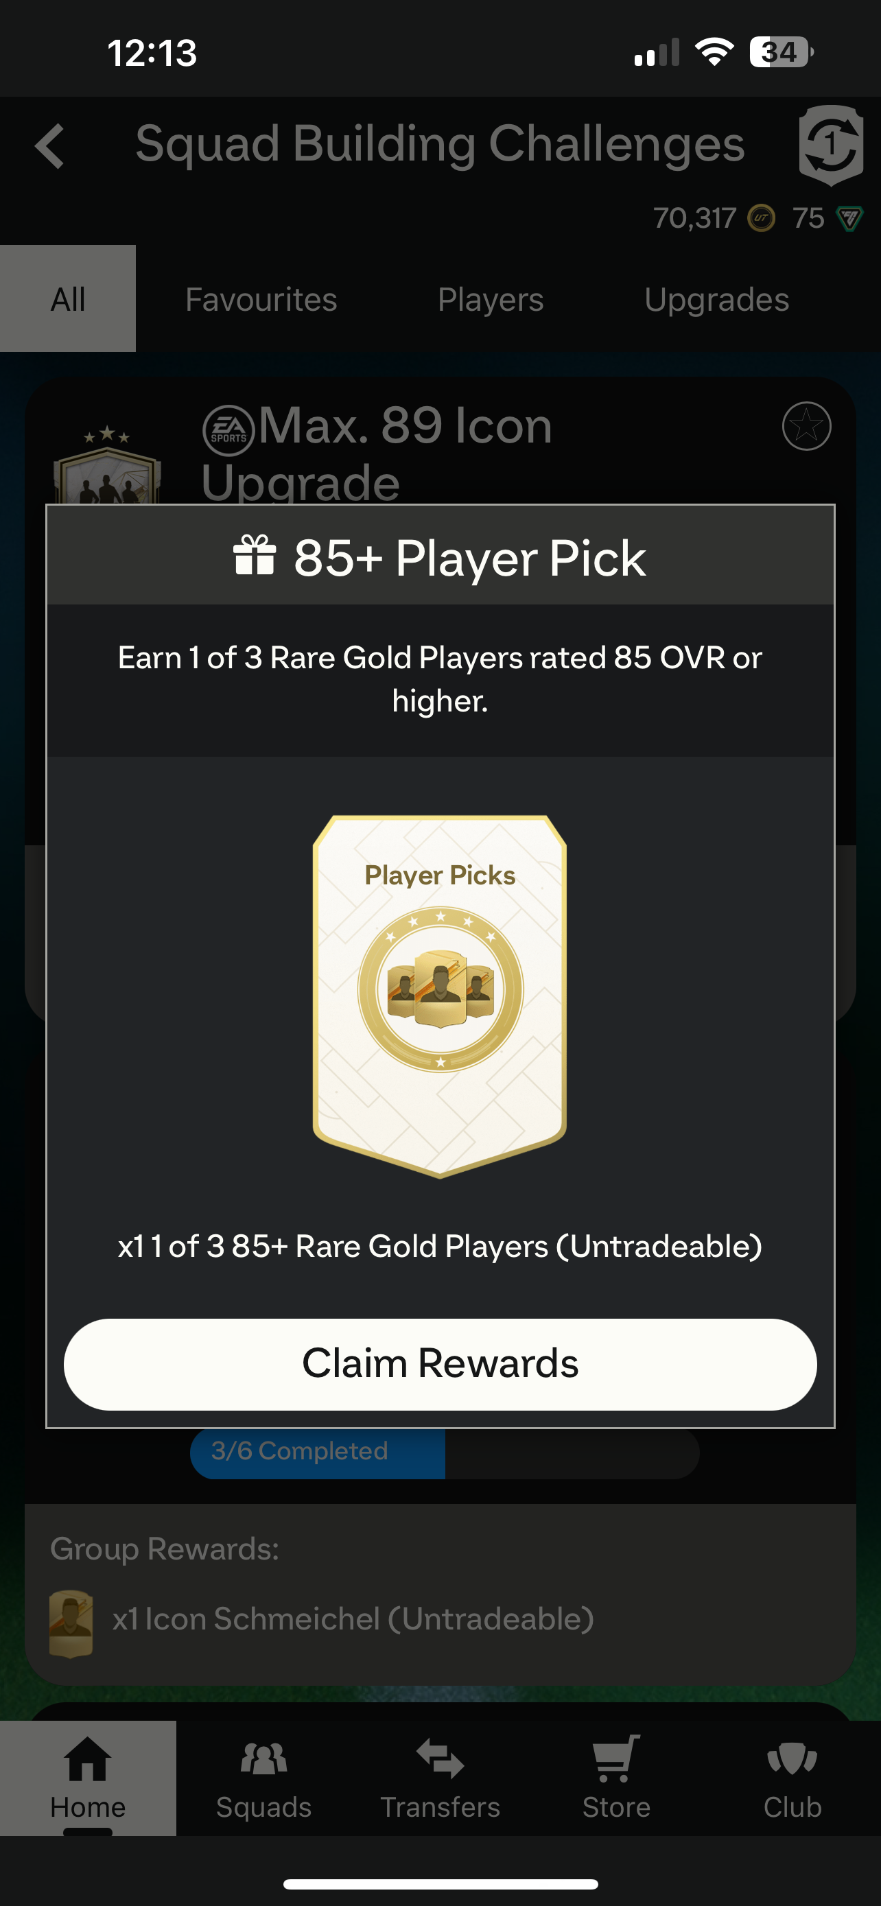Claim Rewards for the player pick
Screen dimensions: 881x1906
pos(440,1364)
